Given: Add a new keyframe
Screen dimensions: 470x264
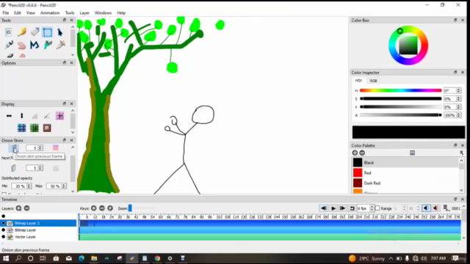Looking at the screenshot, I should coord(94,208).
